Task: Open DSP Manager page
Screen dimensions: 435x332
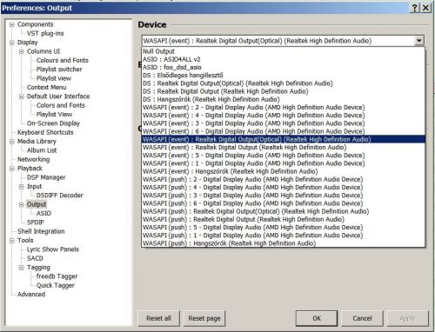Action: click(46, 177)
